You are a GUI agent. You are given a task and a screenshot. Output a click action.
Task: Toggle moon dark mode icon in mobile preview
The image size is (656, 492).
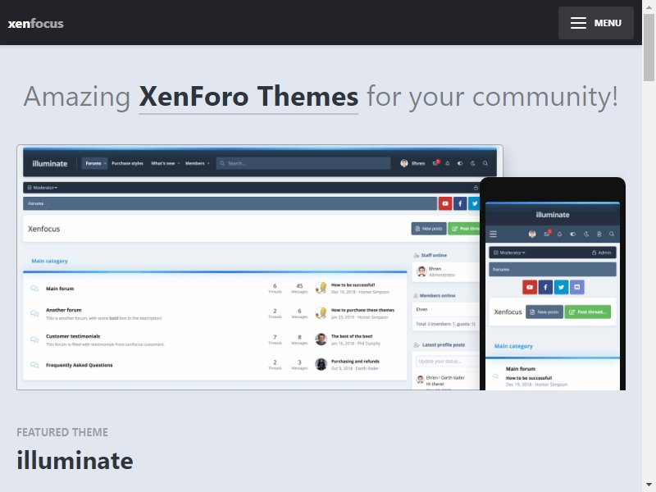(586, 235)
